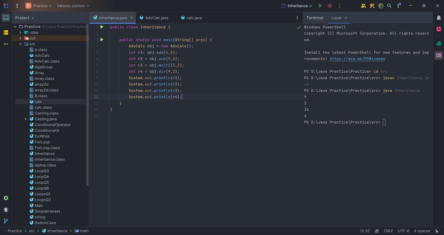The height and width of the screenshot is (235, 444).
Task: Open go-to-line via 12:32 indicator
Action: (x=364, y=231)
